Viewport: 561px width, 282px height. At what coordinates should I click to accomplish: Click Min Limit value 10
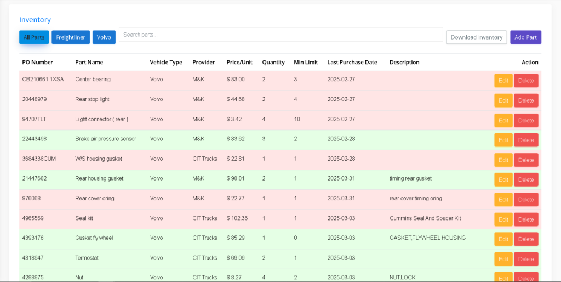297,119
